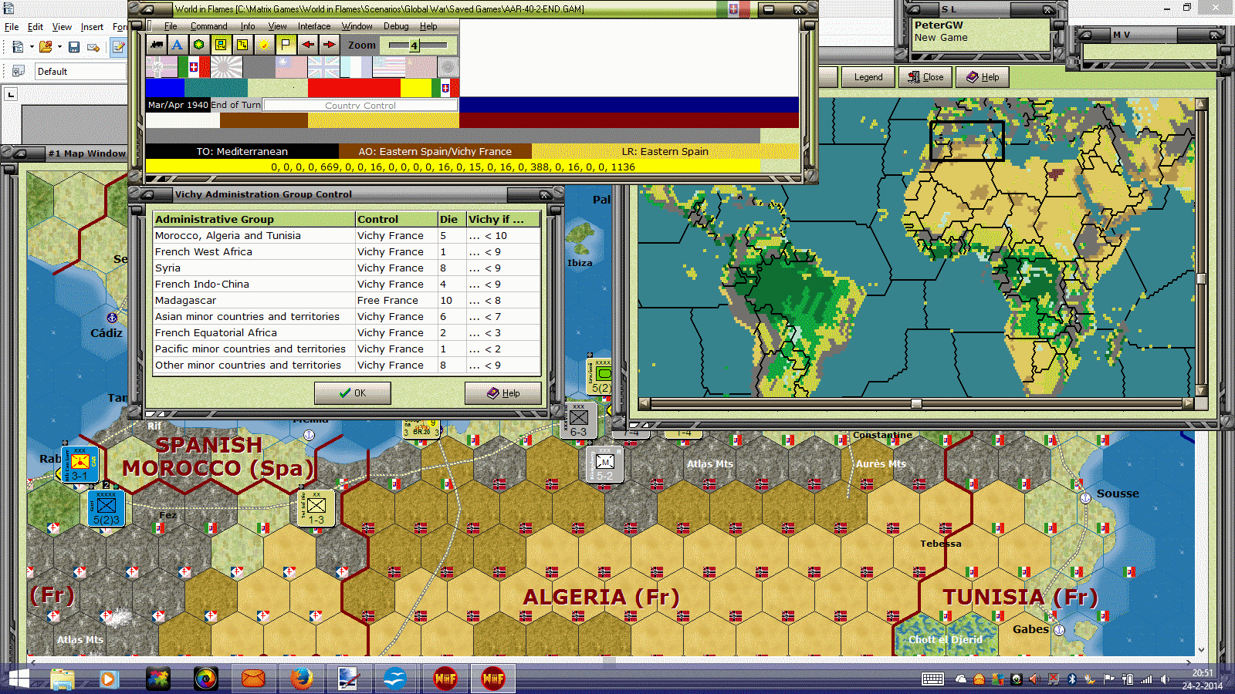This screenshot has width=1235, height=694.
Task: Close the Vichy Administration Group Control window
Action: pyautogui.click(x=544, y=194)
